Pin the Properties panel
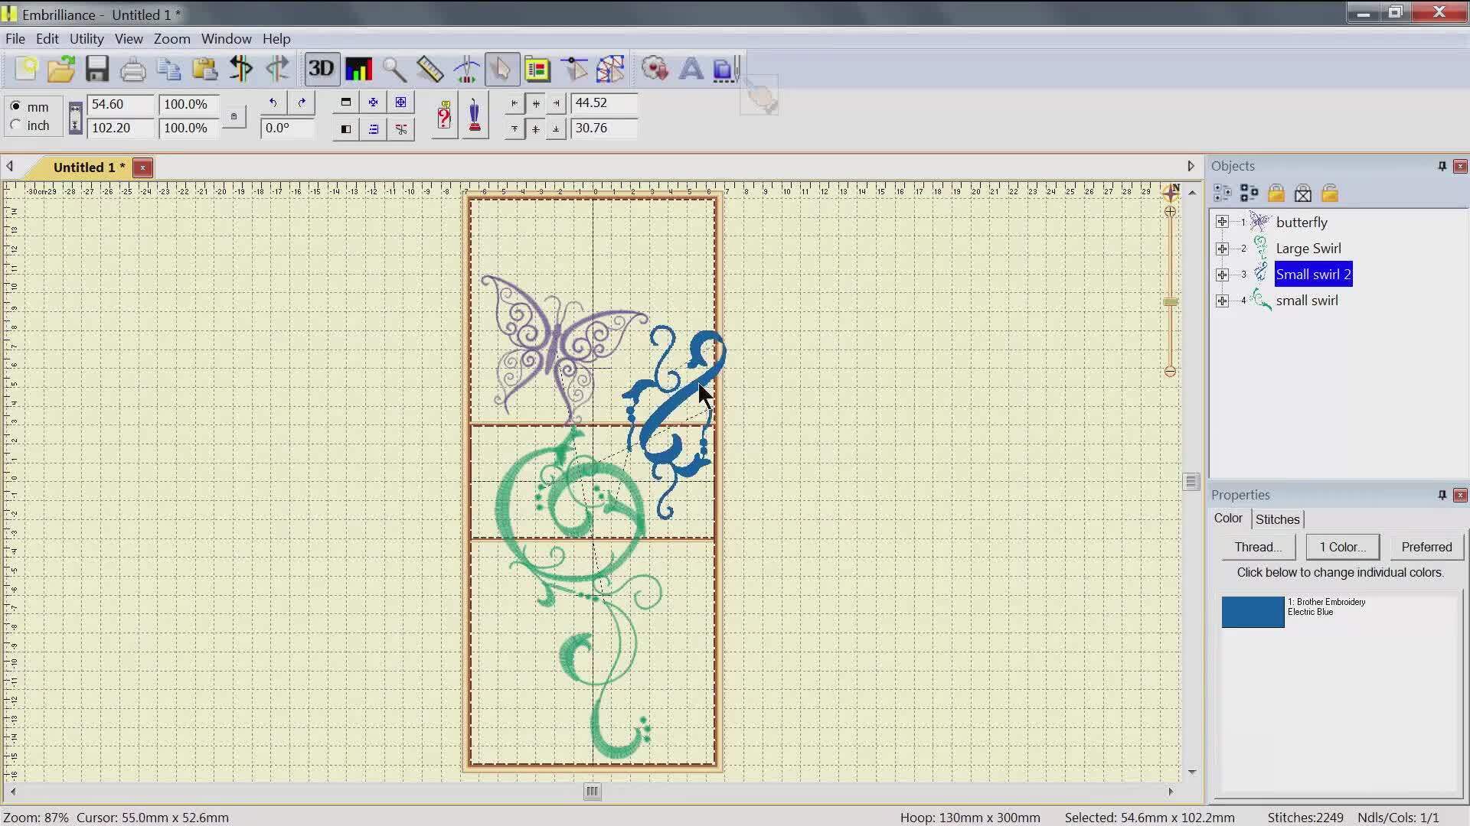This screenshot has height=826, width=1470. click(1442, 495)
